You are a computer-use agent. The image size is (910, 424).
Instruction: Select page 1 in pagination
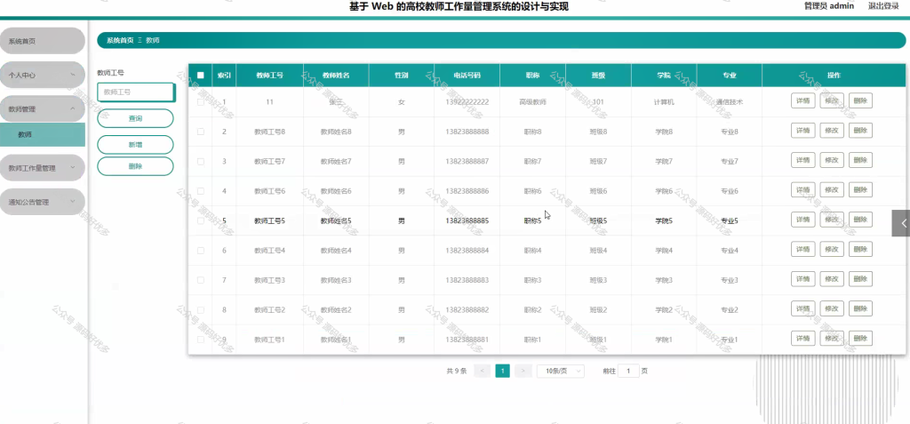tap(503, 372)
